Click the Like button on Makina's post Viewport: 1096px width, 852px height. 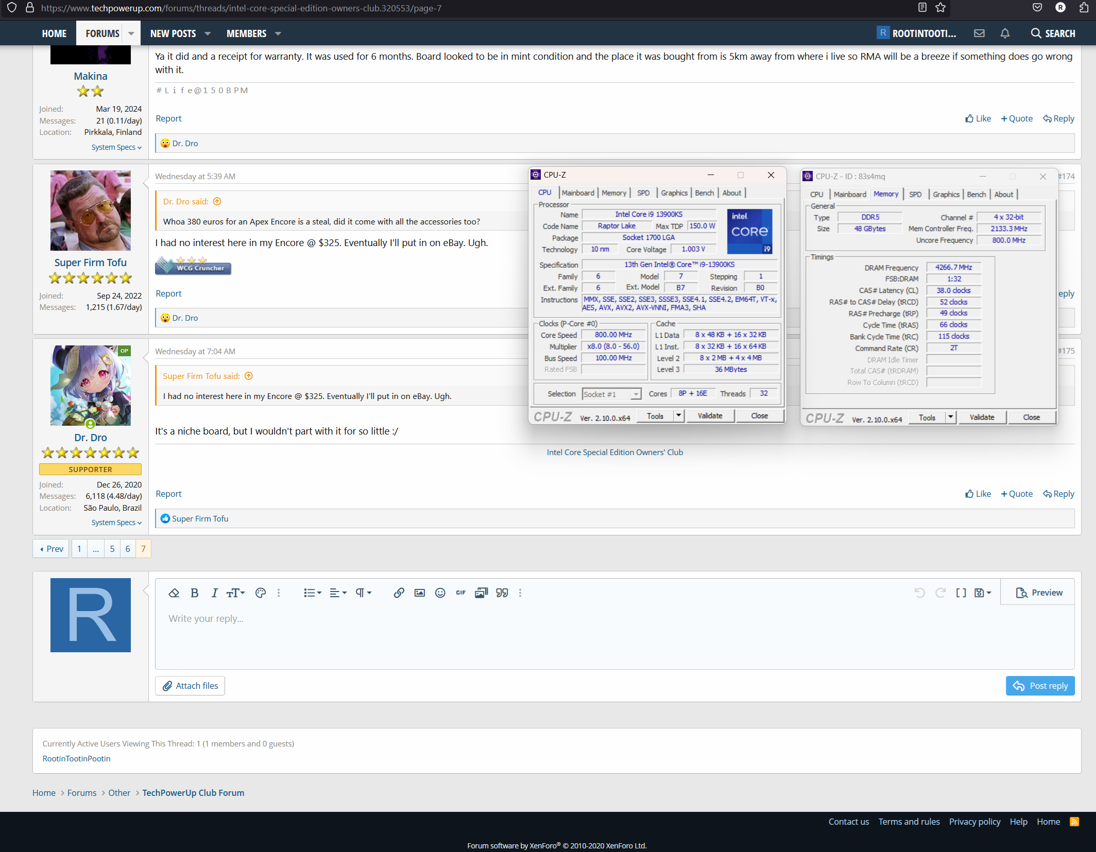coord(978,118)
